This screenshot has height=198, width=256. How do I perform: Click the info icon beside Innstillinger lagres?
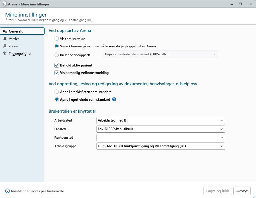pos(7,191)
